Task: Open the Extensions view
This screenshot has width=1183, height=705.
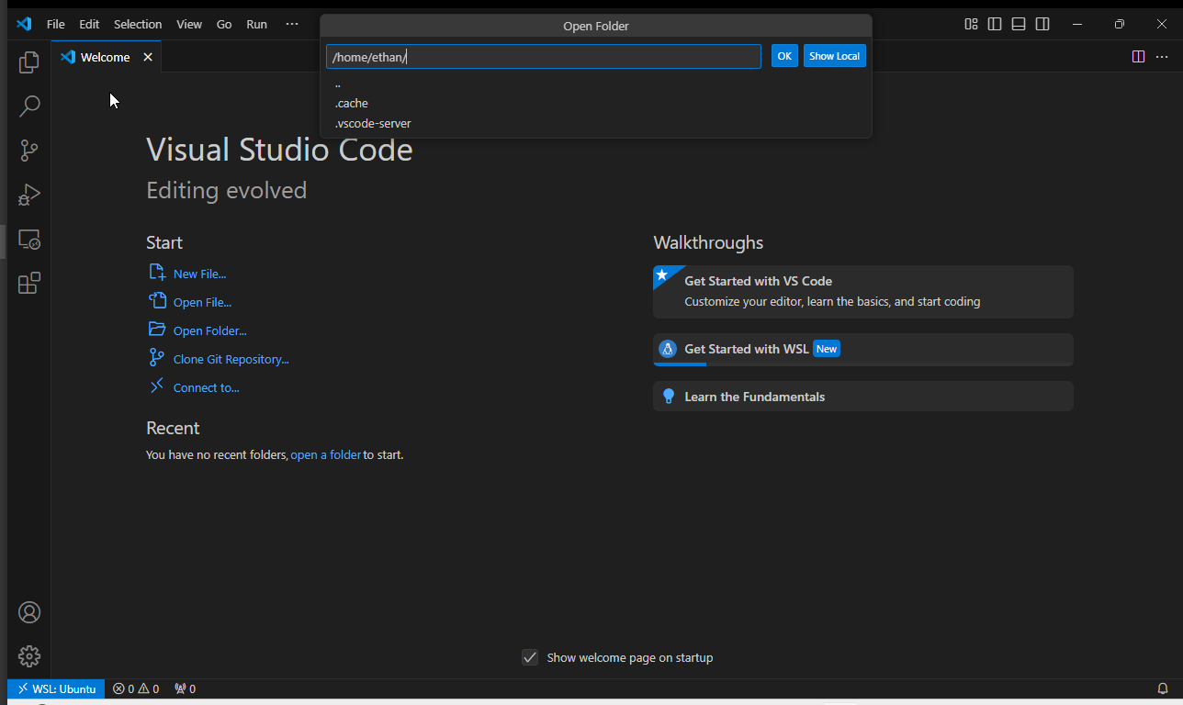Action: click(29, 284)
